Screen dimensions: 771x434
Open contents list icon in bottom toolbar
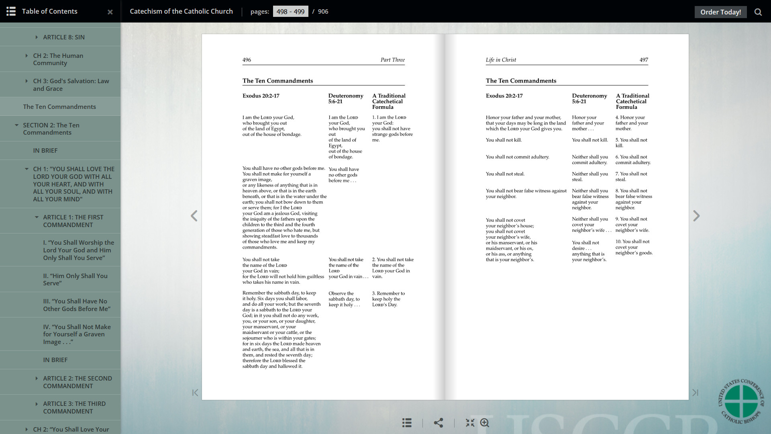(407, 423)
